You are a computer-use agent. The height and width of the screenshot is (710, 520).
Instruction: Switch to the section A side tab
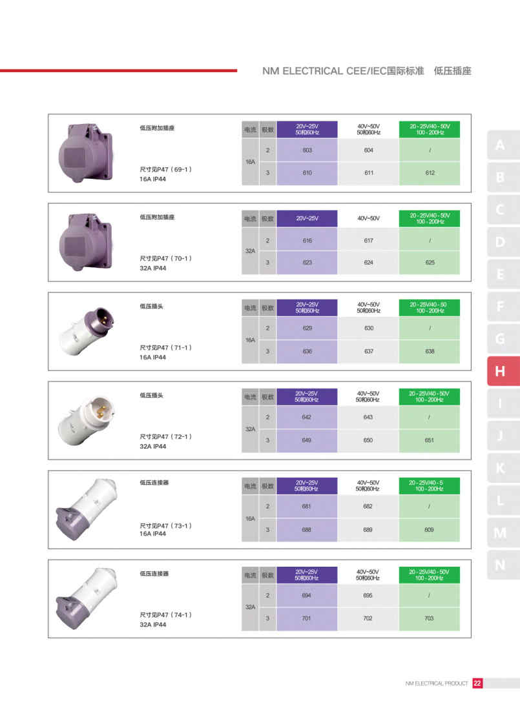(500, 145)
